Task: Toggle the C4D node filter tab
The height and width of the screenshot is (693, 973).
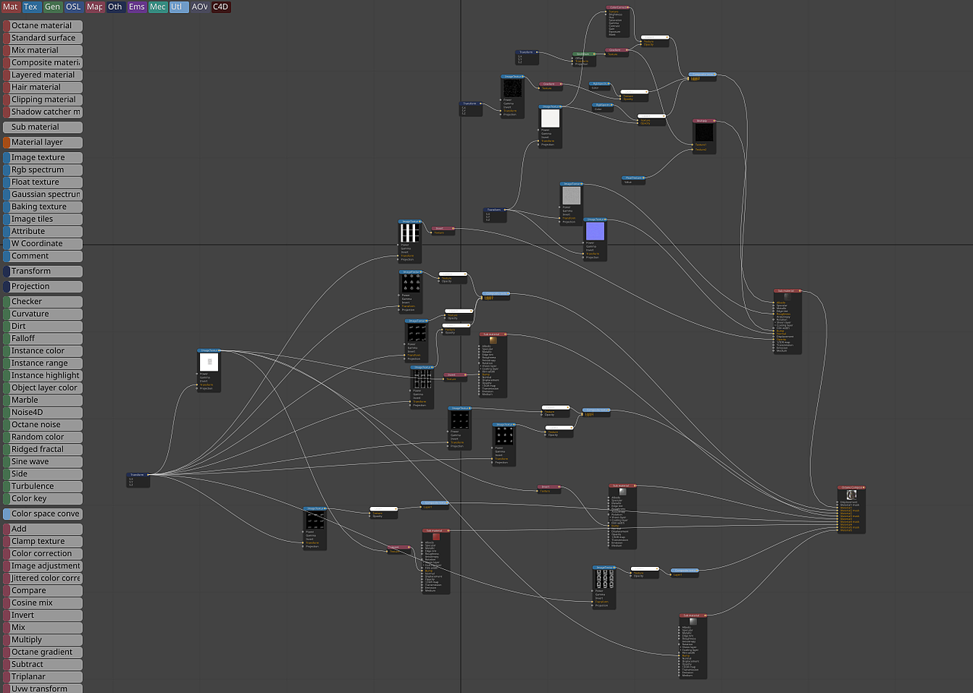Action: pyautogui.click(x=220, y=7)
